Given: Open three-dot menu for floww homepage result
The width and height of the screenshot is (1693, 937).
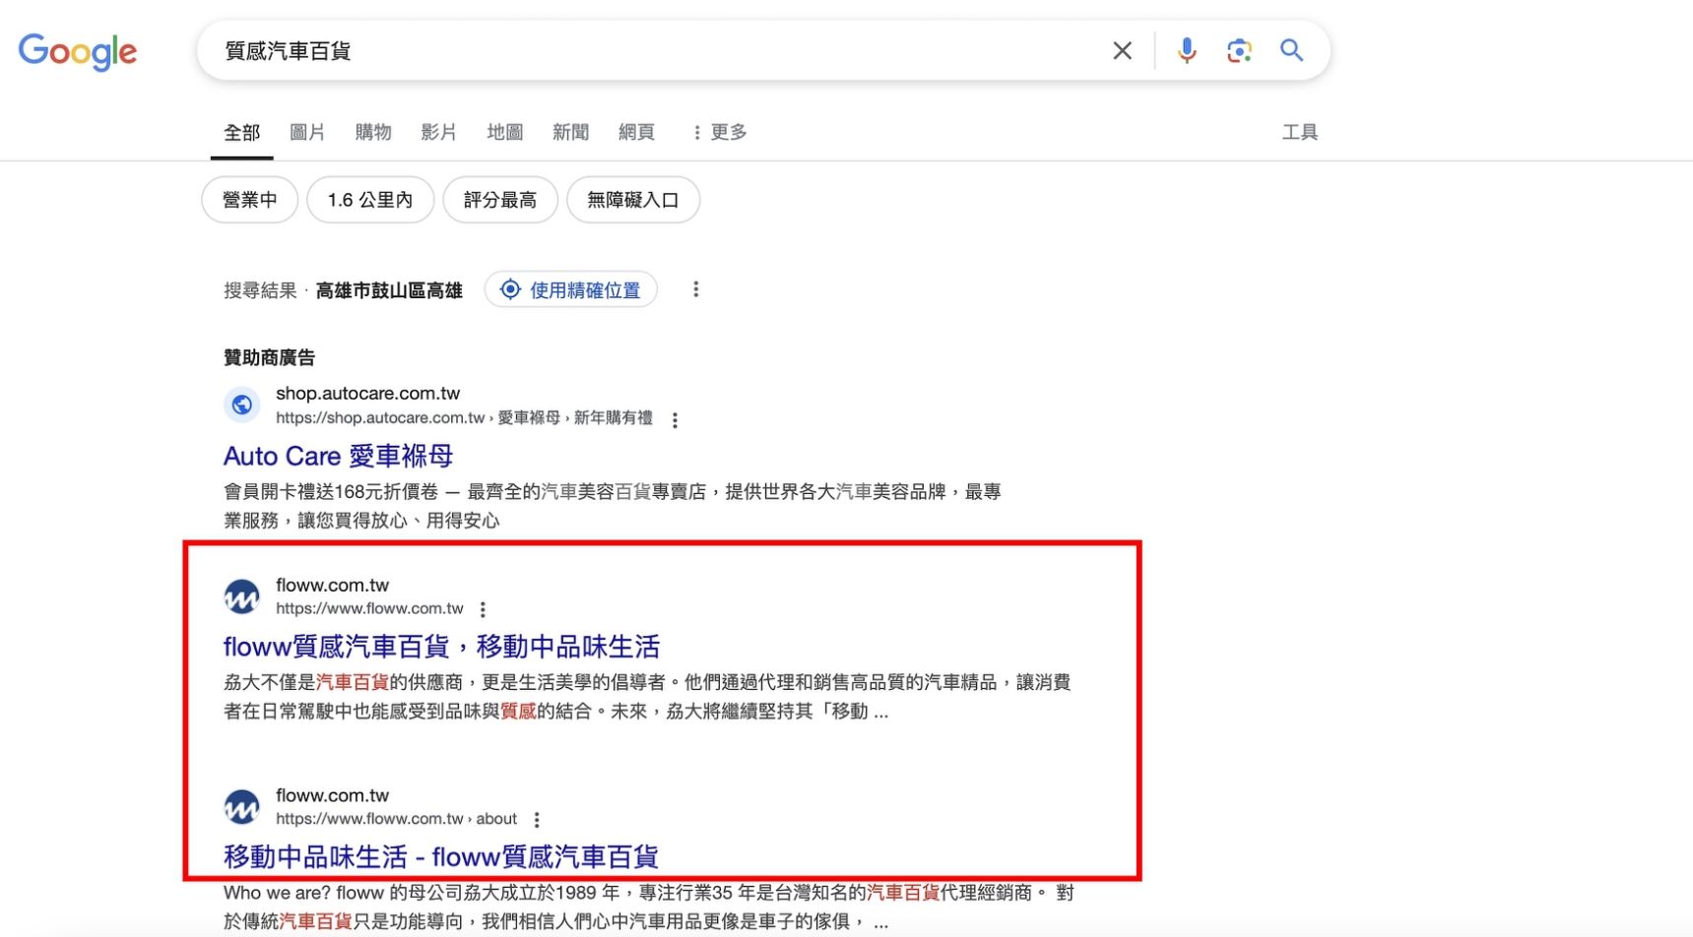Looking at the screenshot, I should click(x=483, y=610).
